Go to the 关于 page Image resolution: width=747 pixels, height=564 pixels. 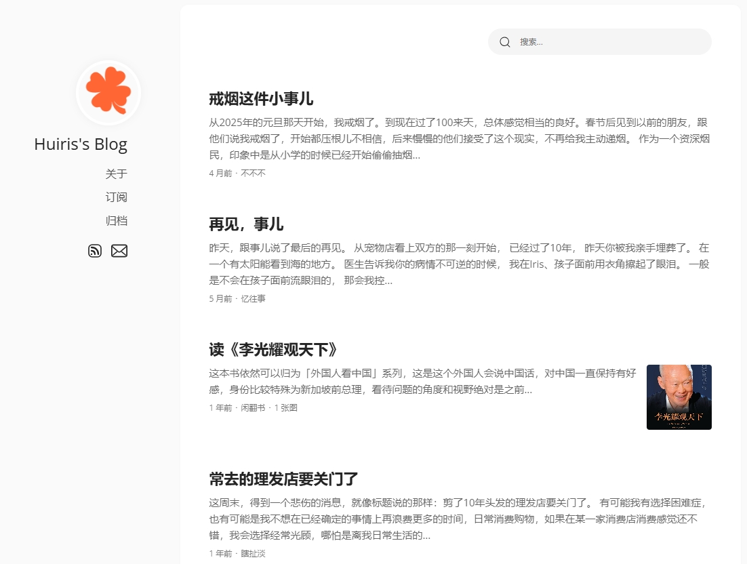(116, 174)
